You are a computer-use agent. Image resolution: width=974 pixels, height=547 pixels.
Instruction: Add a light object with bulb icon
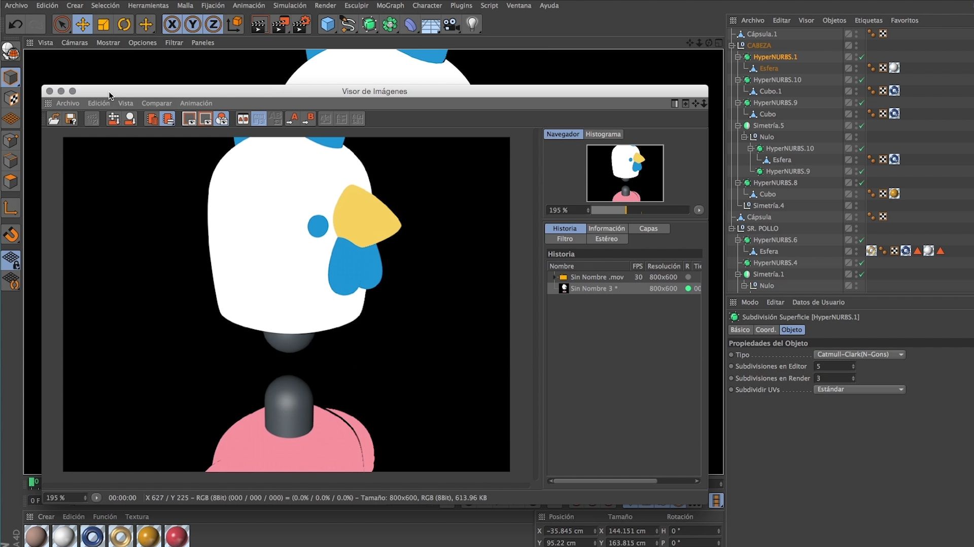point(472,24)
